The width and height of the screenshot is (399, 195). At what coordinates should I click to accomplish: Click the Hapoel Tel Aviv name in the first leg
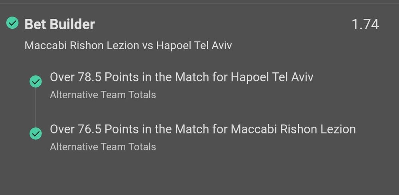[272, 77]
